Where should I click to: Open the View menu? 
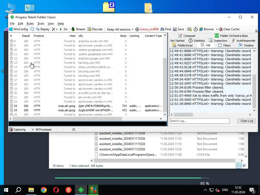[51, 24]
